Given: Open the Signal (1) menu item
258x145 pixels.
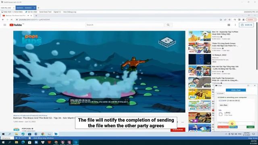Looking at the screenshot, I should 57,12.
